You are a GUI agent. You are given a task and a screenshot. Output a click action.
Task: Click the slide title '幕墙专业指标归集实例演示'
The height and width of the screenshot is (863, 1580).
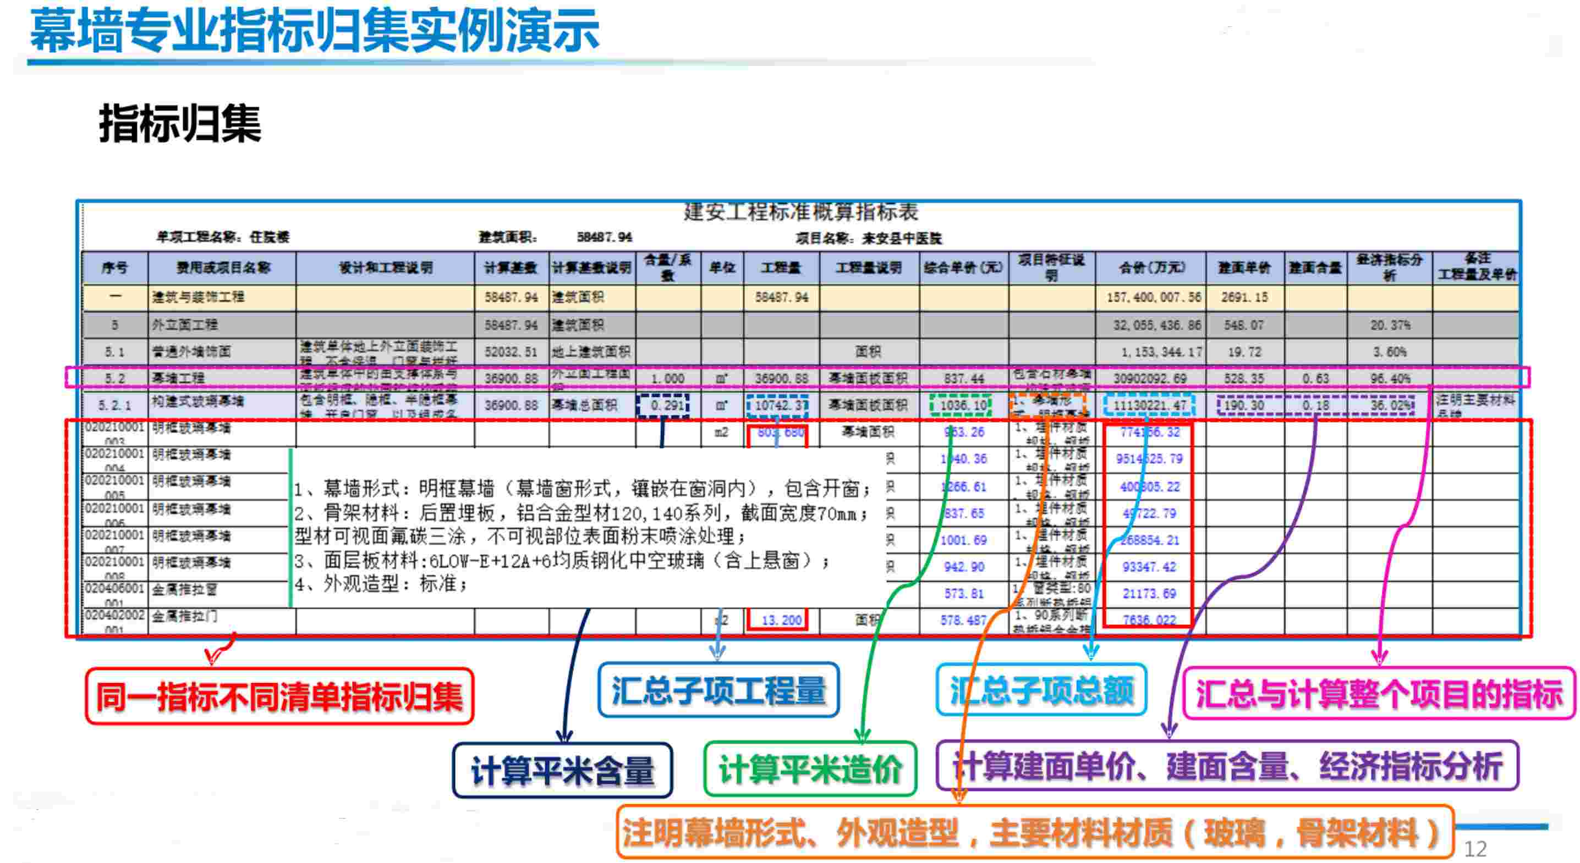click(x=314, y=31)
